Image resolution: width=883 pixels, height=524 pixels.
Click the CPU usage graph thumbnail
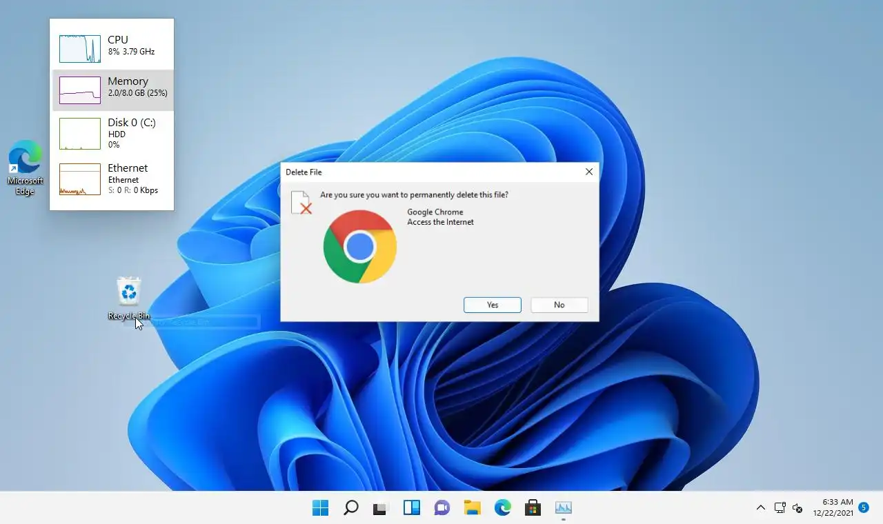(80, 49)
